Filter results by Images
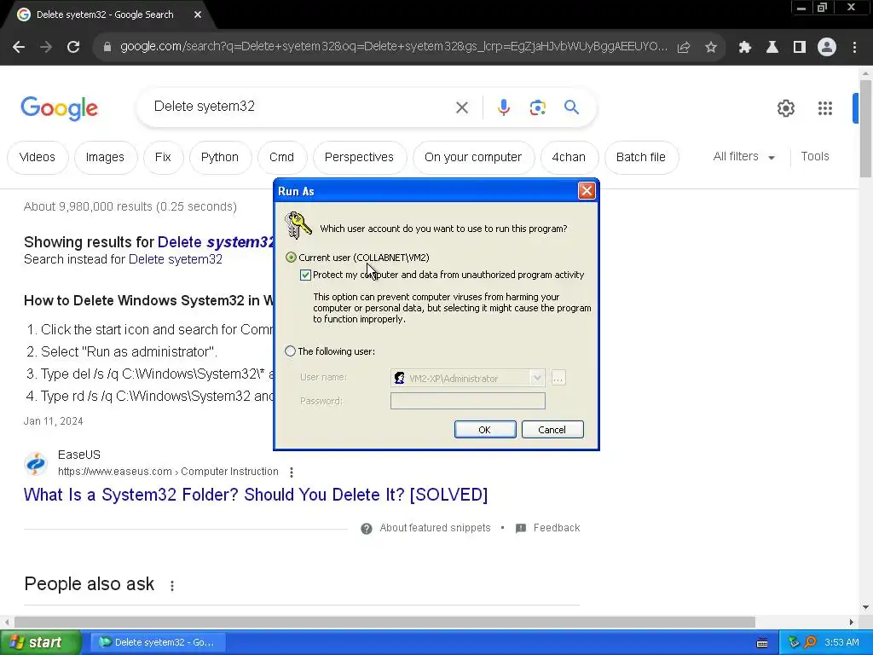 (105, 158)
